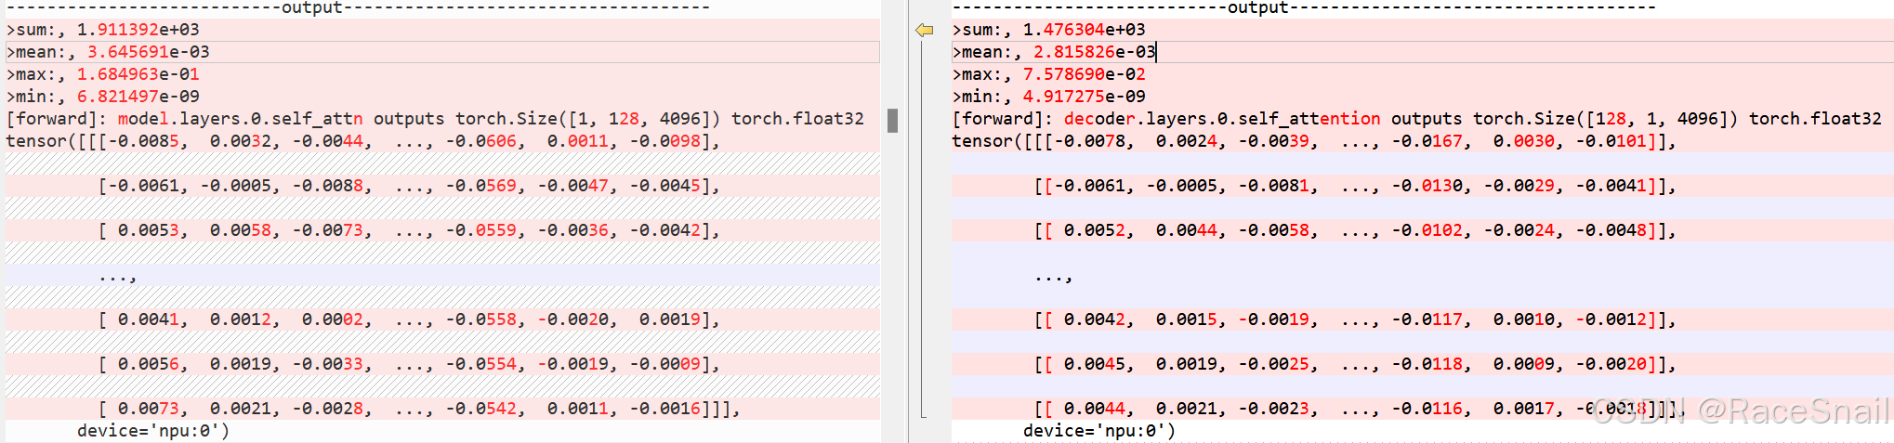The image size is (1894, 443).
Task: Click the yellow copy-to-left arrow icon
Action: [x=924, y=31]
